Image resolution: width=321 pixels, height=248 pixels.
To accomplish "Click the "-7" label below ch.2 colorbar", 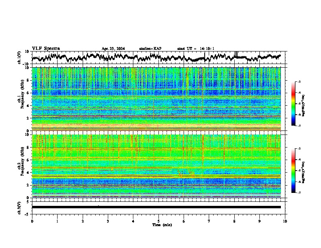I will click(x=299, y=192).
